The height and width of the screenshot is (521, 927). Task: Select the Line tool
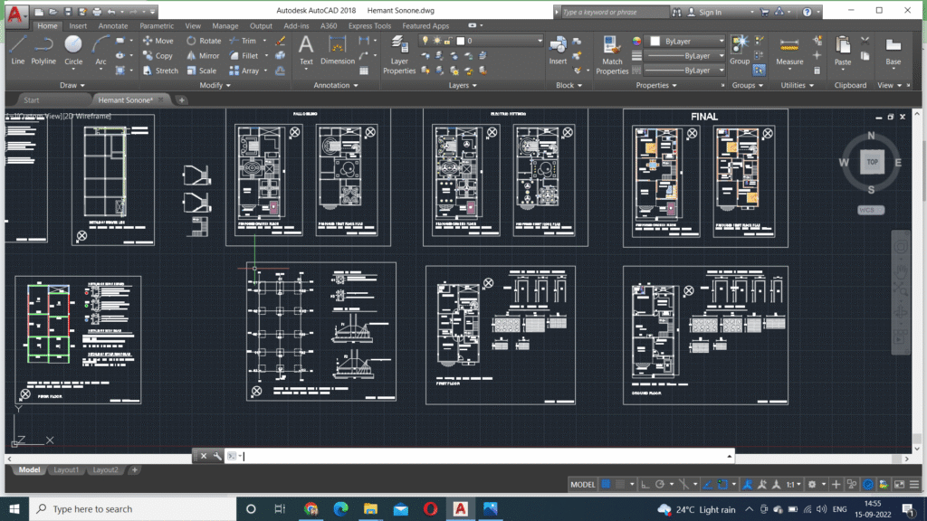coord(18,50)
